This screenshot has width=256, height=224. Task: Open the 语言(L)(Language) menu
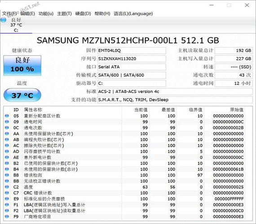tap(133, 13)
